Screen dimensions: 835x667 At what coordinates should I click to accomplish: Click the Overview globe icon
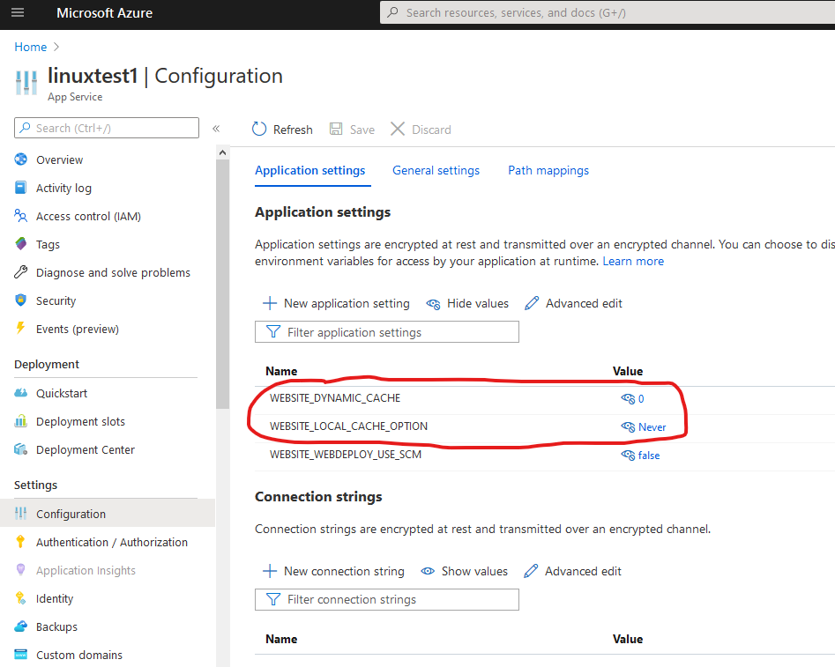point(21,159)
